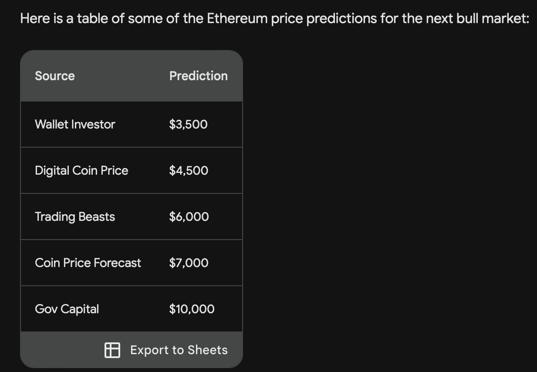The image size is (537, 372).
Task: Select the Prediction column header
Action: (199, 75)
